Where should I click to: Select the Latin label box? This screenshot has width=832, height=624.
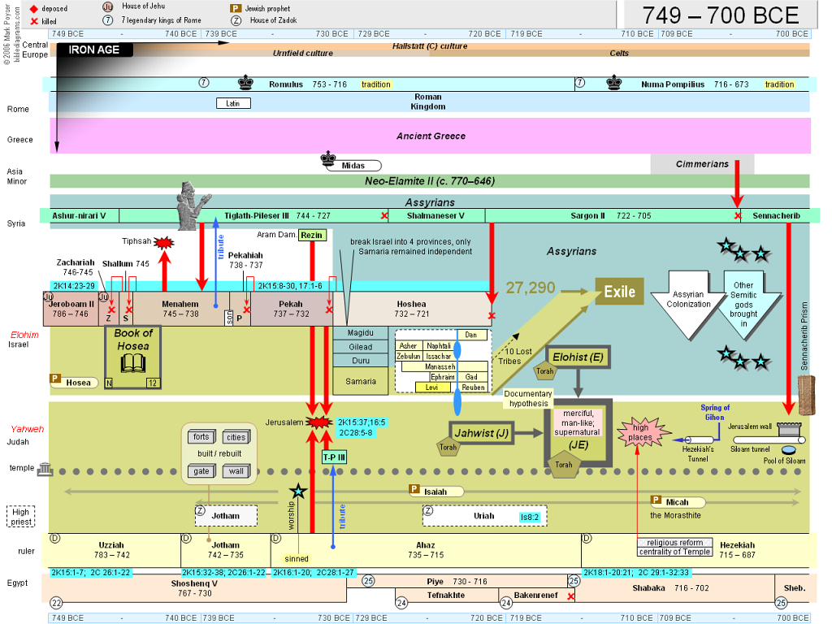pos(233,103)
